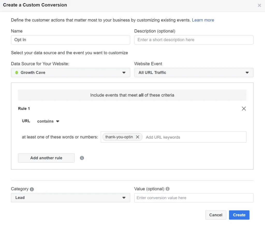The width and height of the screenshot is (265, 227).
Task: Show the Value optional info icon
Action: coord(167,189)
